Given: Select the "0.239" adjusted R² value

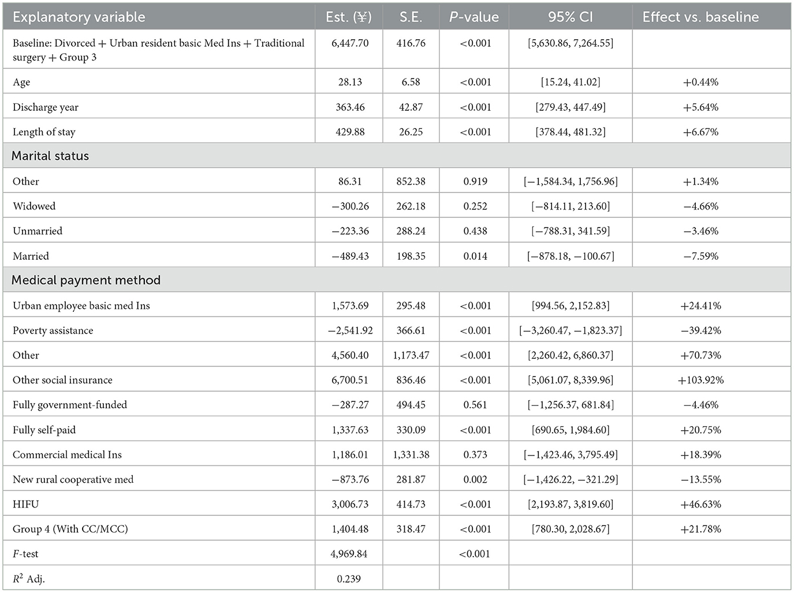Looking at the screenshot, I should click(x=349, y=579).
